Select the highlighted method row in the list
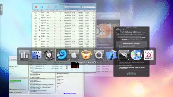Image resolution: width=173 pixels, height=97 pixels. click(42, 79)
